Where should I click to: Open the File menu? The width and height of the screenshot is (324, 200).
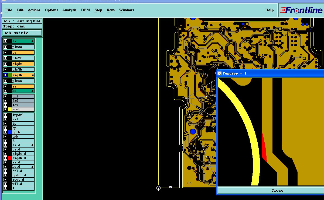(9, 10)
